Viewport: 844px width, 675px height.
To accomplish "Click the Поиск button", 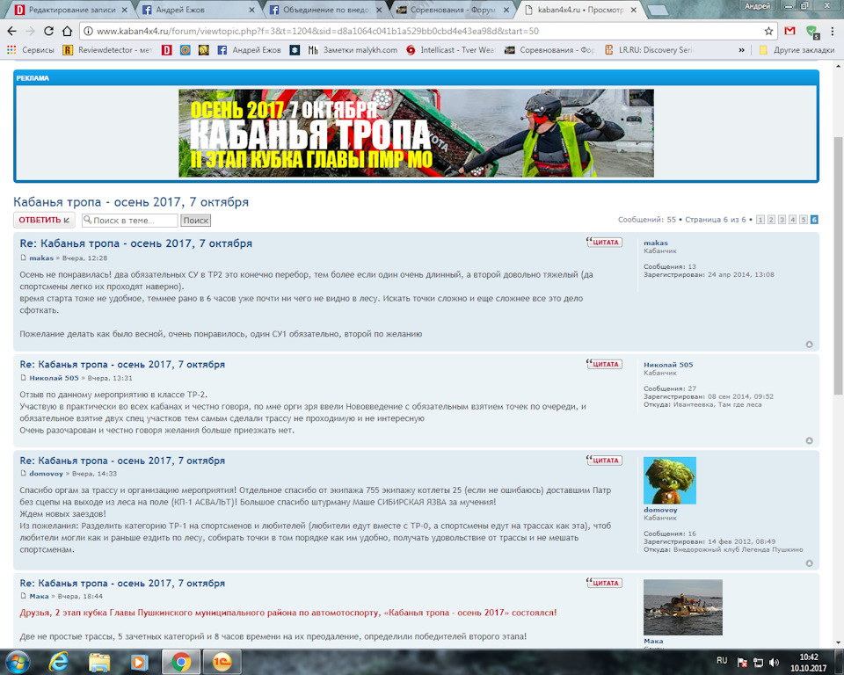I will [195, 220].
